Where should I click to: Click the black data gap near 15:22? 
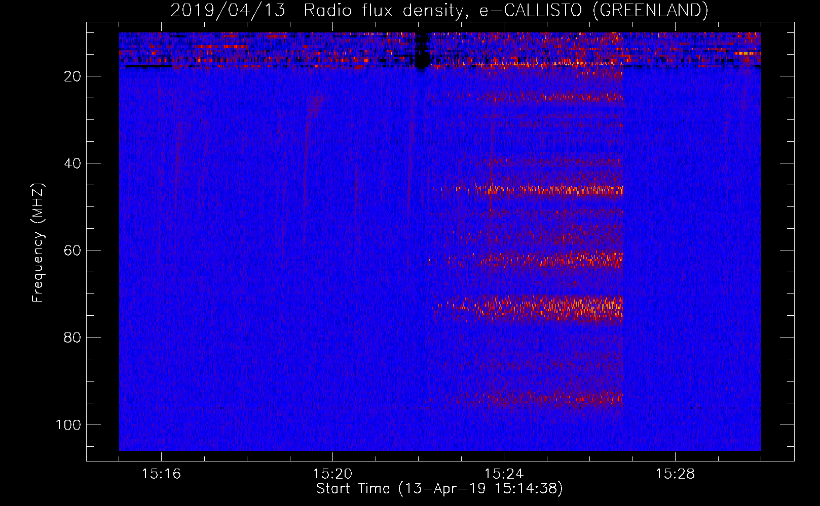click(422, 51)
